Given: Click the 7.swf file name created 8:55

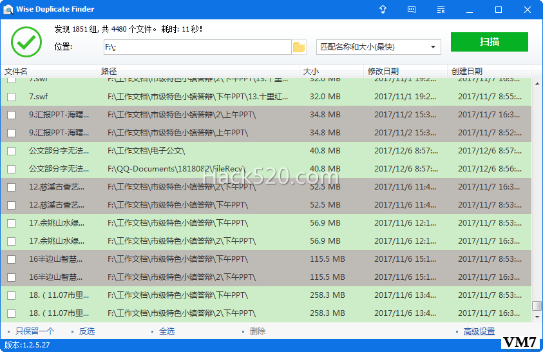Looking at the screenshot, I should click(x=39, y=96).
